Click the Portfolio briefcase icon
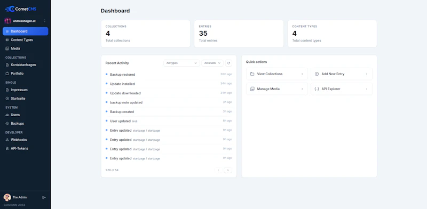Viewport: 427px width, 209px height. [x=7, y=74]
